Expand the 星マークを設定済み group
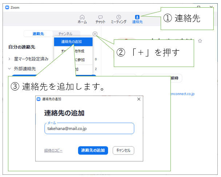The height and width of the screenshot is (177, 221). pos(10,59)
